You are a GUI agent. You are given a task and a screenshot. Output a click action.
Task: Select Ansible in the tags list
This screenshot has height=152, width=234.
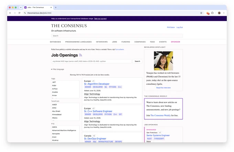click(x=65, y=92)
